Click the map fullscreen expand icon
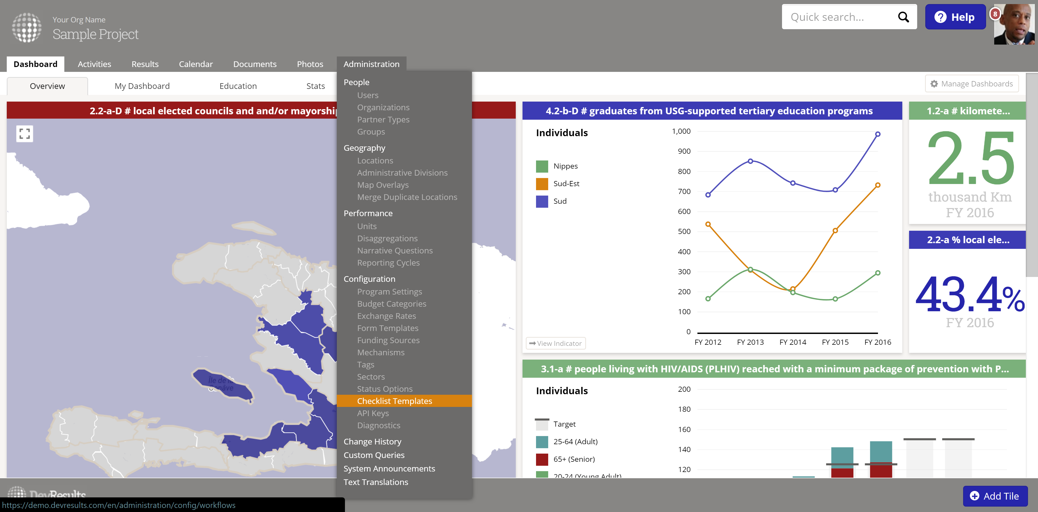Viewport: 1038px width, 512px height. (25, 134)
